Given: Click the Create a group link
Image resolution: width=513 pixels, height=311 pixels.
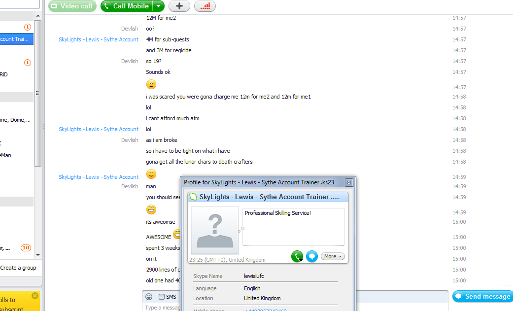Looking at the screenshot, I should click(x=18, y=268).
